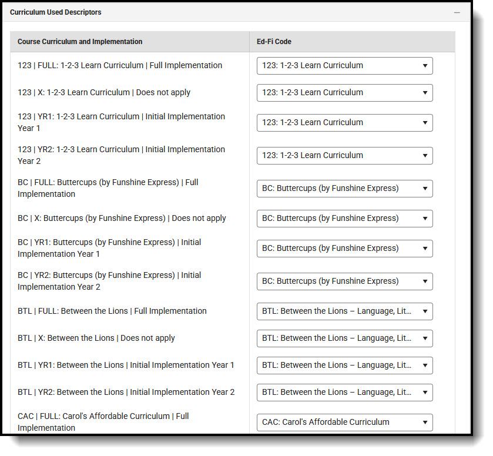Open Ed-Fi Code dropdown for BC X row

pos(344,219)
